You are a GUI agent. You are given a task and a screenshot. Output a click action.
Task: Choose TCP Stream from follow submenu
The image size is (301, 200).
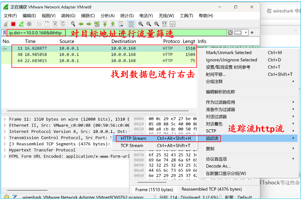click(155, 146)
